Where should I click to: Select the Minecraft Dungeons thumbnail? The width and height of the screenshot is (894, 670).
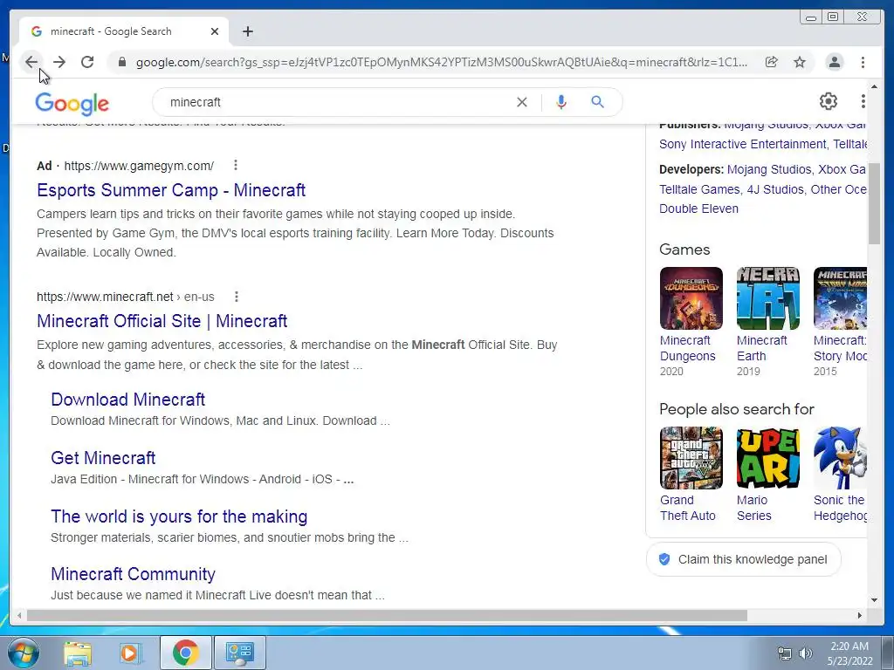pyautogui.click(x=691, y=298)
